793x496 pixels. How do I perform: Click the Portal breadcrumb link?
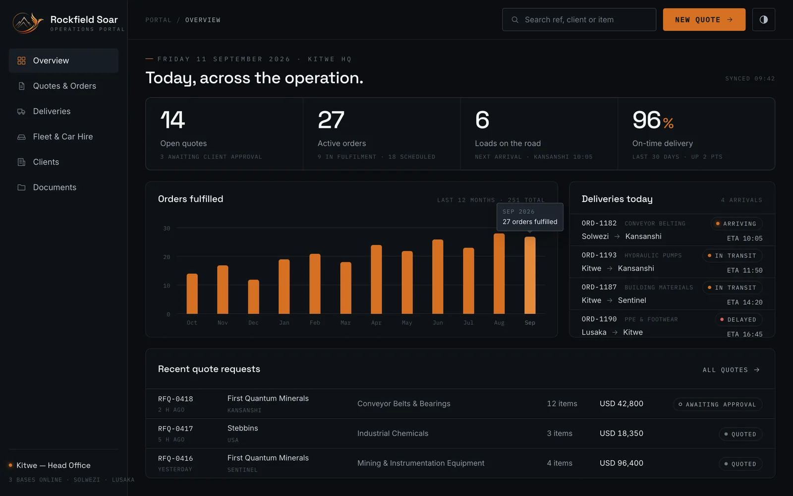158,20
